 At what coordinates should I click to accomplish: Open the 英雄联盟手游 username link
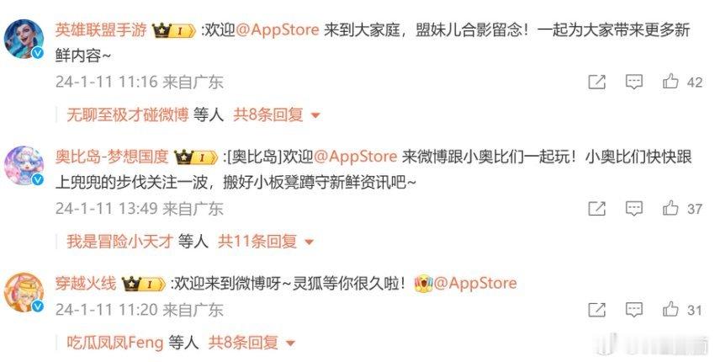[101, 29]
